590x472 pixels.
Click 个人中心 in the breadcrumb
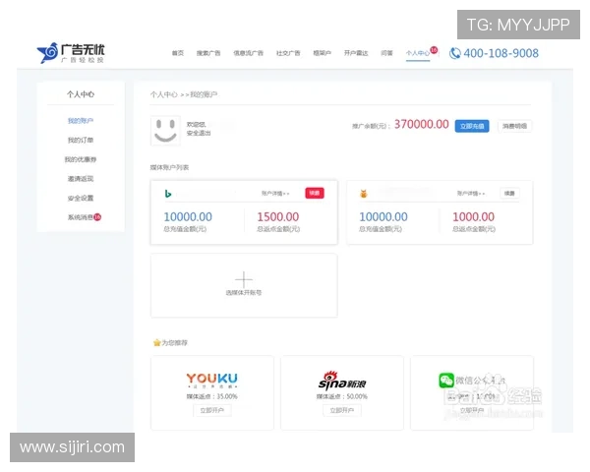tap(163, 94)
